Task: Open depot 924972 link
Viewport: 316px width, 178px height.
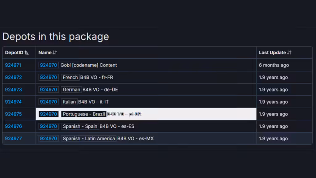Action: pos(13,77)
